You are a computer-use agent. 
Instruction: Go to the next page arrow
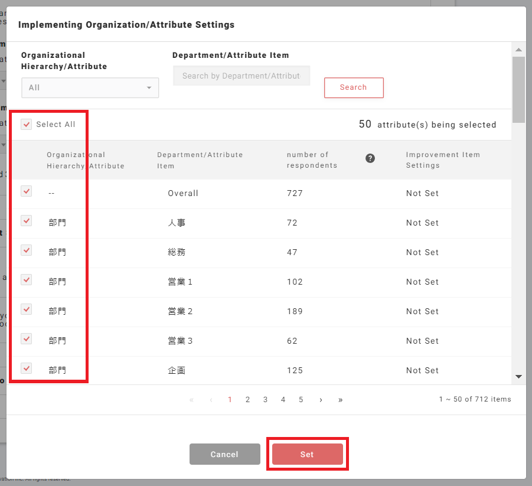pyautogui.click(x=321, y=400)
